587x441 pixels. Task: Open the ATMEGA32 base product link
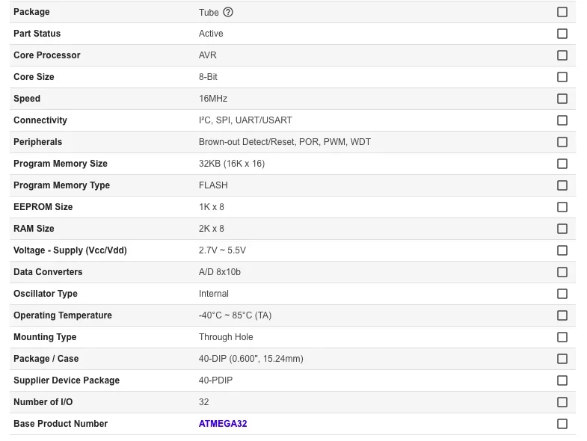(223, 424)
